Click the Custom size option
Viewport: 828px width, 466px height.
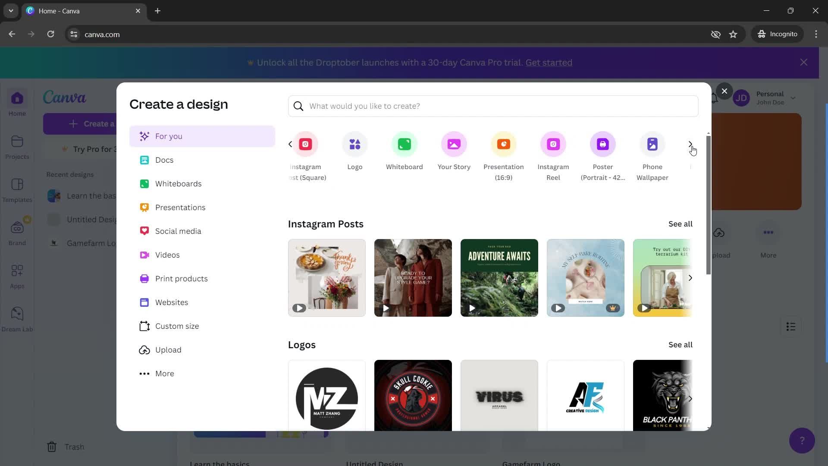coord(177,325)
